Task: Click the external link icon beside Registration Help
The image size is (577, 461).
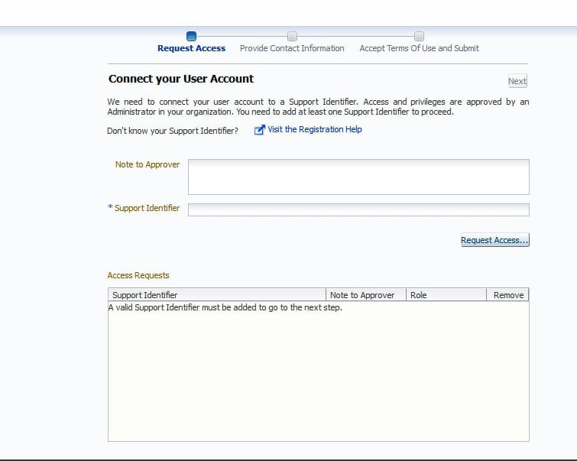Action: pyautogui.click(x=259, y=130)
